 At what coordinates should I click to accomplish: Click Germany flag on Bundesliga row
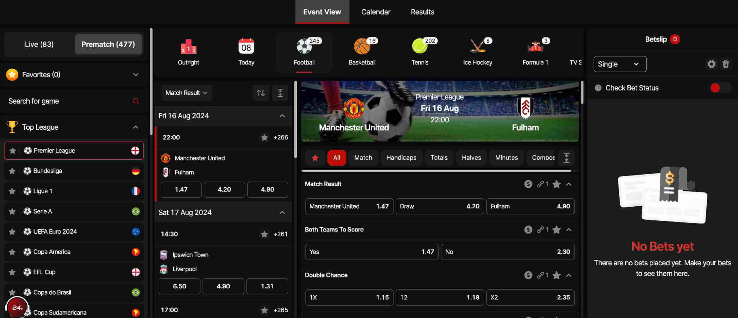136,171
